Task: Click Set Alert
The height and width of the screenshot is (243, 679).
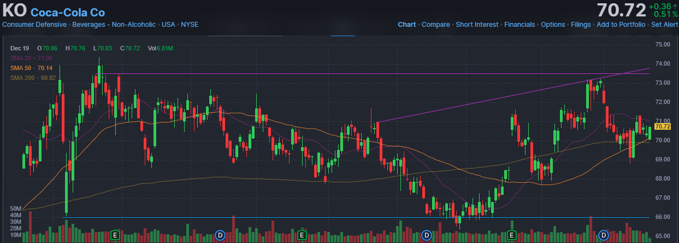Action: pos(664,25)
